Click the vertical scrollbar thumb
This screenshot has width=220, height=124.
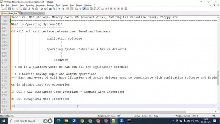click(218, 78)
